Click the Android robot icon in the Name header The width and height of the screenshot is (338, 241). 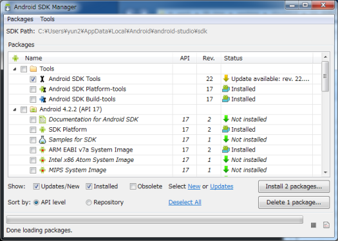[x=15, y=58]
